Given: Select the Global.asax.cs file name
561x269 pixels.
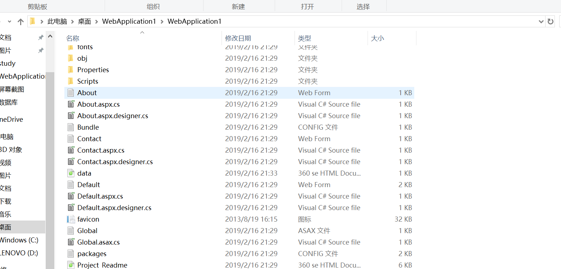Looking at the screenshot, I should (x=99, y=242).
